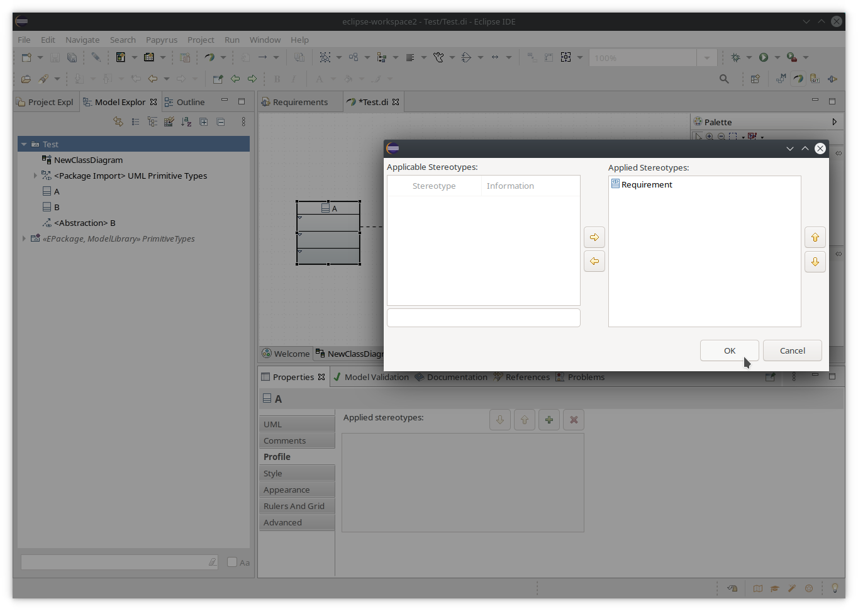Screen dimensions: 858x611
Task: Click the Search magnifier toolbar icon
Action: (724, 79)
